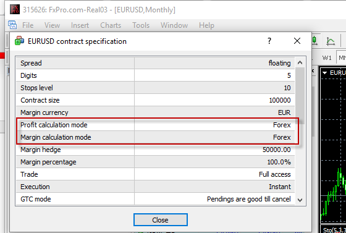Select the Contract size row label
Screen dimensions: 346x233
point(40,100)
